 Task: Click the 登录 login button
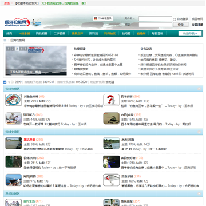tap(181, 25)
